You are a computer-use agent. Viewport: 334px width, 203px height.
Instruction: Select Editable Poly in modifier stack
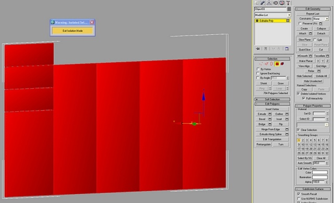pos(272,21)
